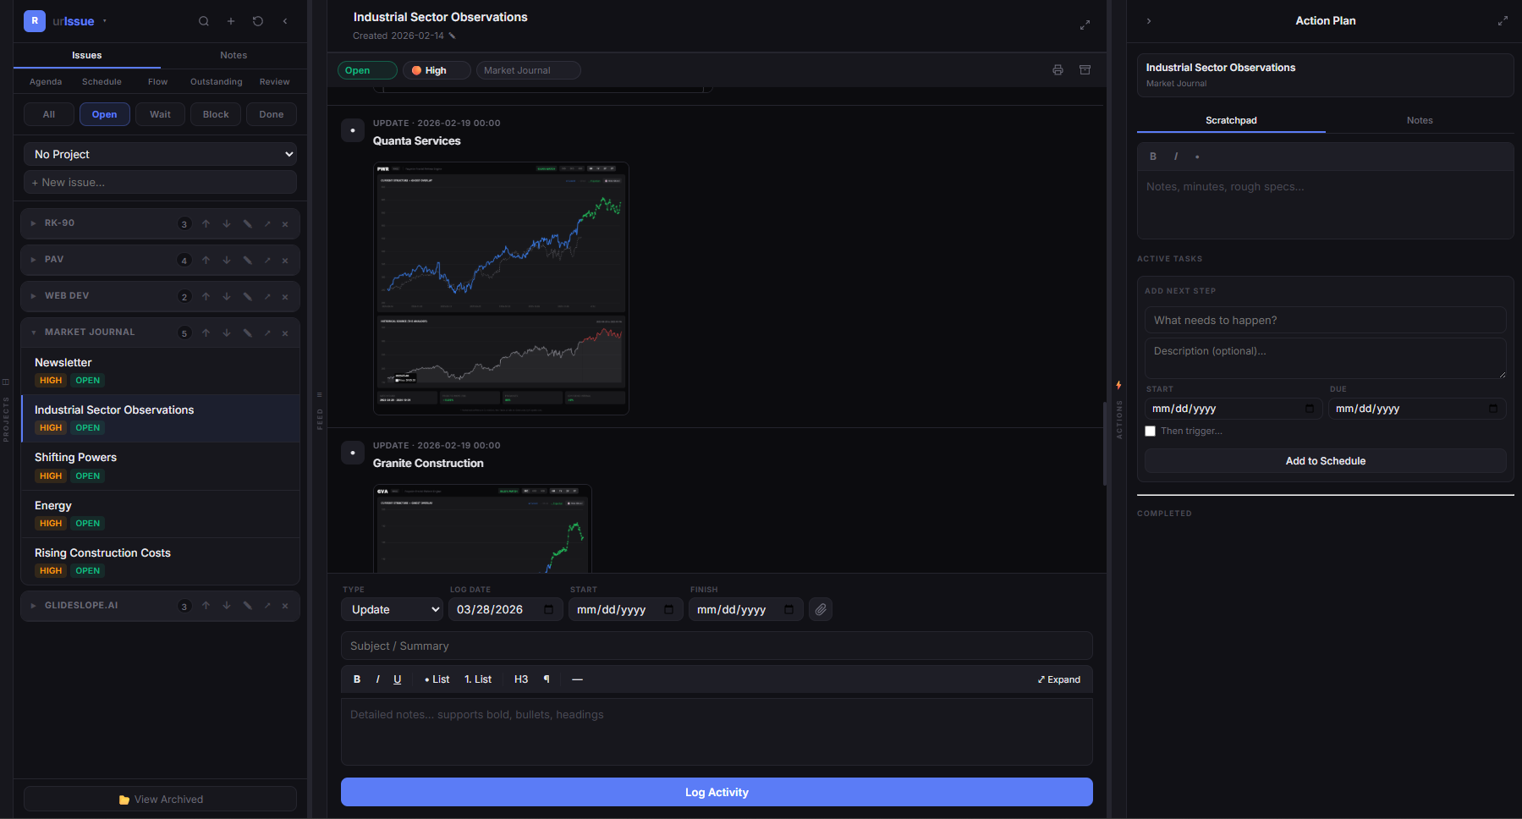Change the issue status Open pill
Viewport: 1522px width, 819px height.
(x=367, y=70)
